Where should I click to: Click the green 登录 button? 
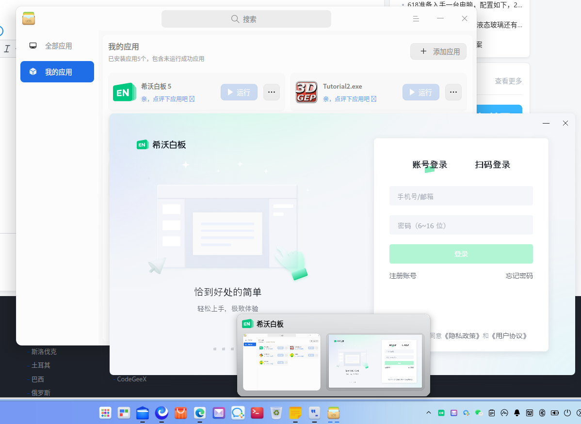pos(461,254)
